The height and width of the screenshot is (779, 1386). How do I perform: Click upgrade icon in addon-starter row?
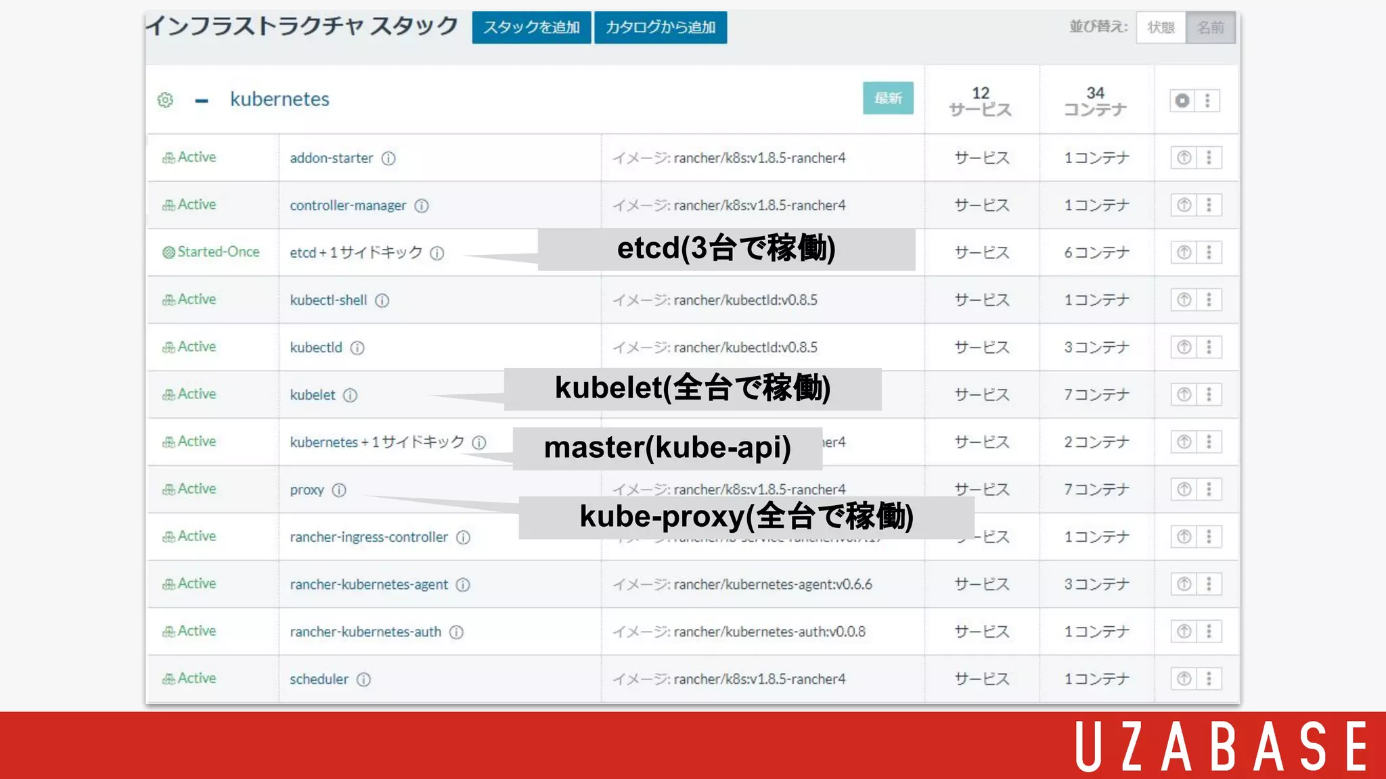click(x=1184, y=158)
